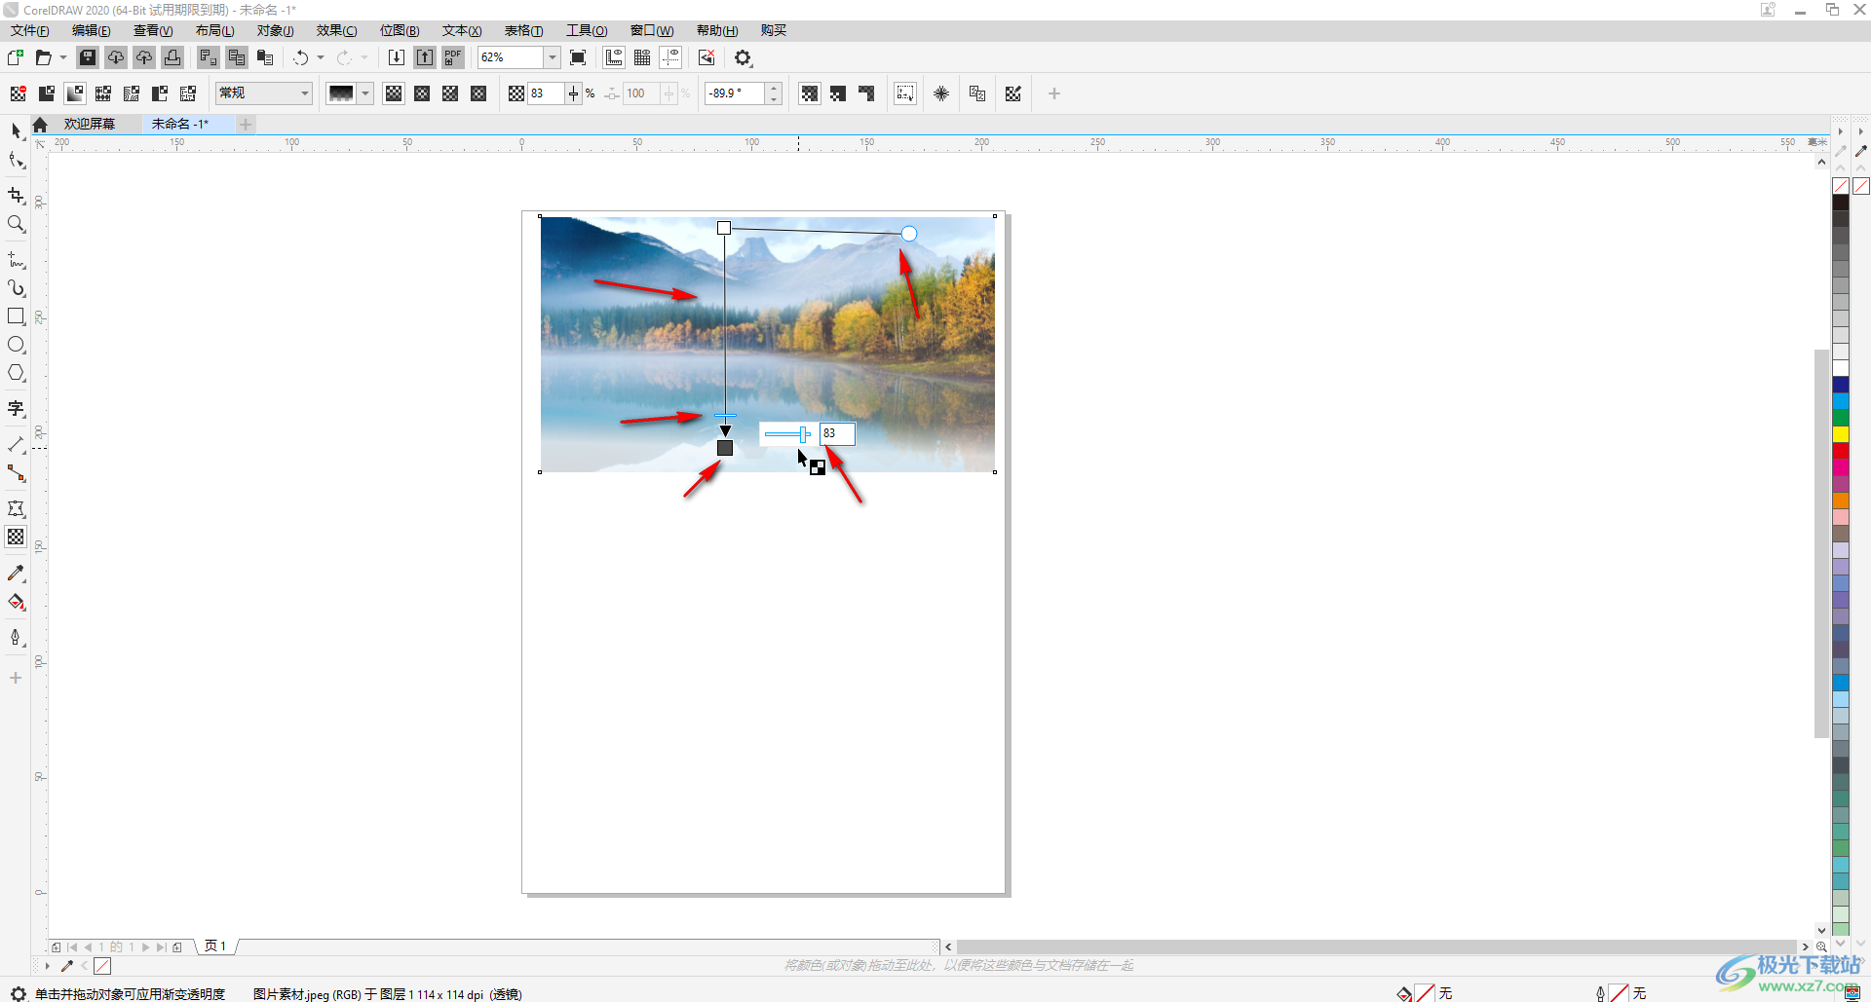Open 购买 menu item
This screenshot has width=1871, height=1002.
tap(774, 30)
